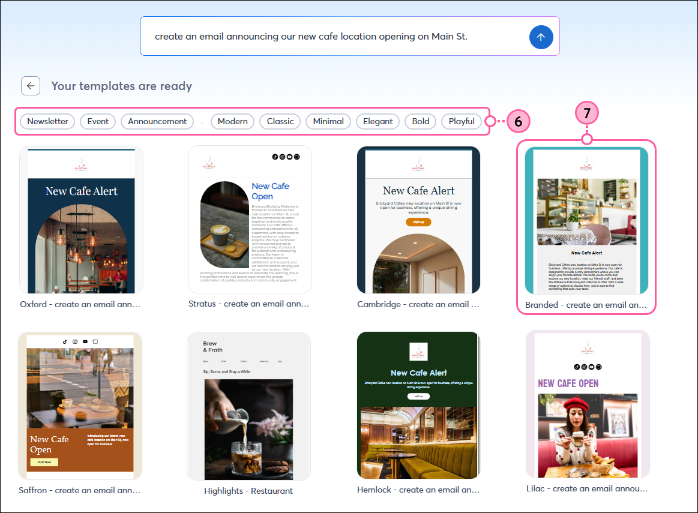Click the 'Oxford - create an email ann...' label
698x513 pixels.
coord(80,304)
